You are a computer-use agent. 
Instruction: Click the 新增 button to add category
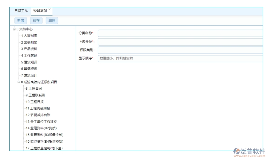pos(20,20)
